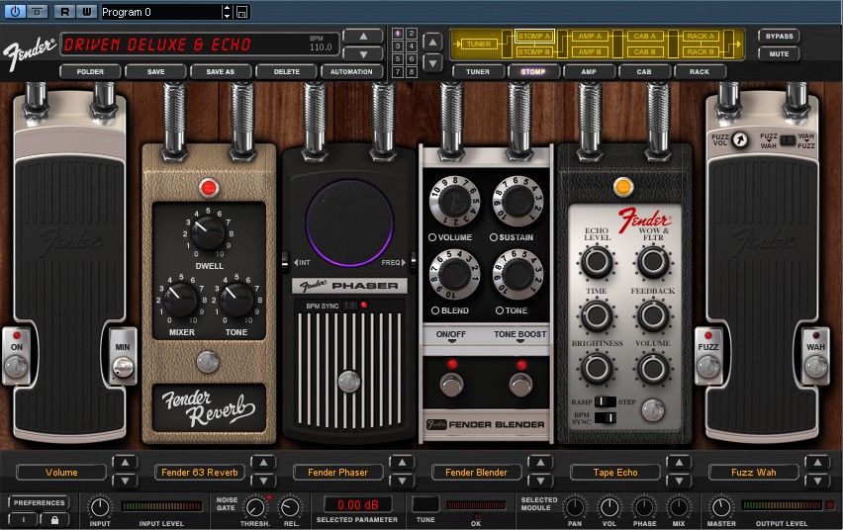Select STOMP A block in signal chain
Viewport: 843px width, 530px height.
pos(534,36)
